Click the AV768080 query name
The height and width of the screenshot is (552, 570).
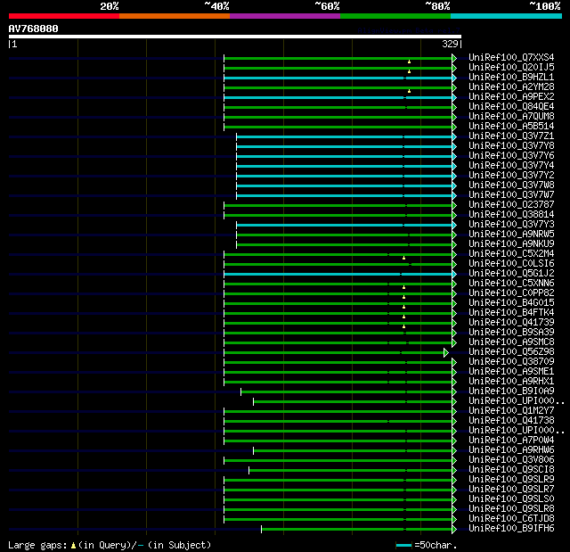click(34, 29)
